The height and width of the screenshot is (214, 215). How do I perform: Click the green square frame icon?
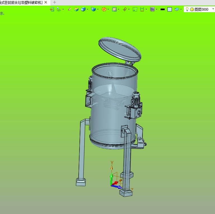pos(135,9)
